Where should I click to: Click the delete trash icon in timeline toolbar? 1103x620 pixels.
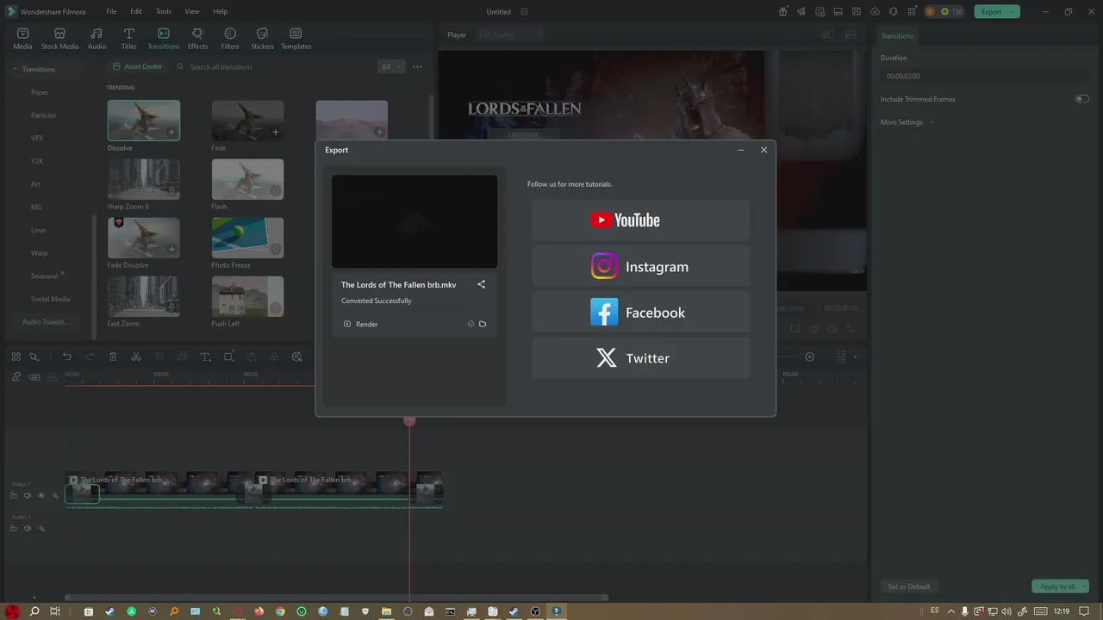point(113,356)
